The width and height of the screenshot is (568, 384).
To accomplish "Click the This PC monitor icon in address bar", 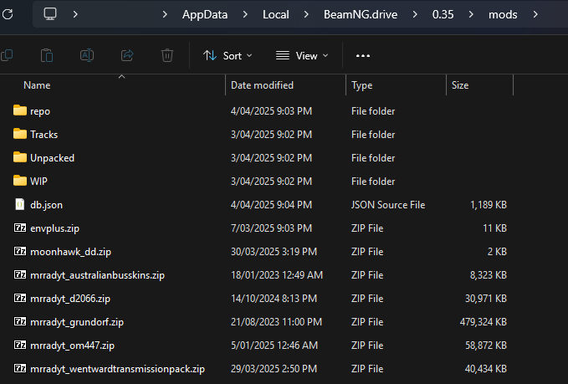I will pos(50,13).
